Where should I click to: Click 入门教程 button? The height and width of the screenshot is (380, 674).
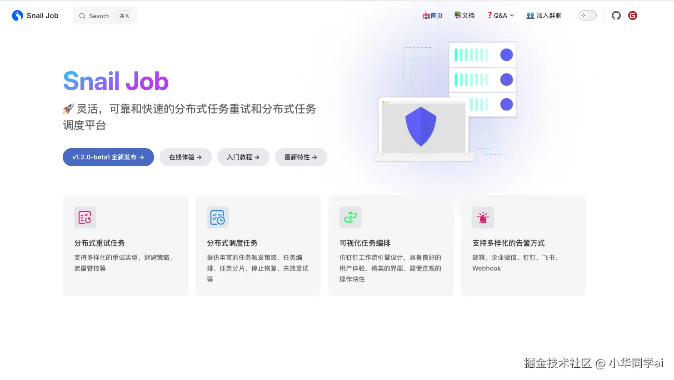click(x=243, y=157)
